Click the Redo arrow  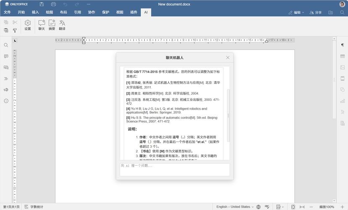coord(77,4)
